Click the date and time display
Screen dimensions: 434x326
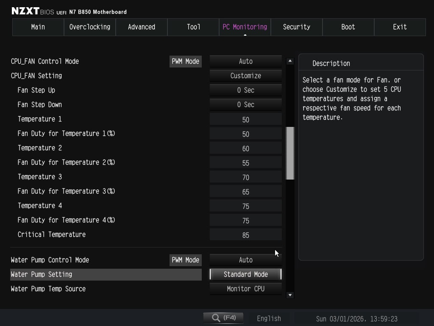pos(356,319)
